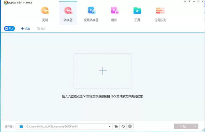Close the DVDFab window
The width and height of the screenshot is (205, 132).
click(203, 2)
